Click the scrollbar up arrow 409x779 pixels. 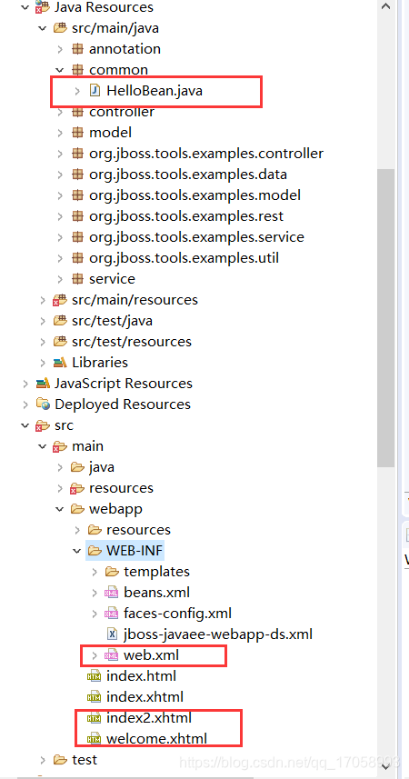coord(385,6)
